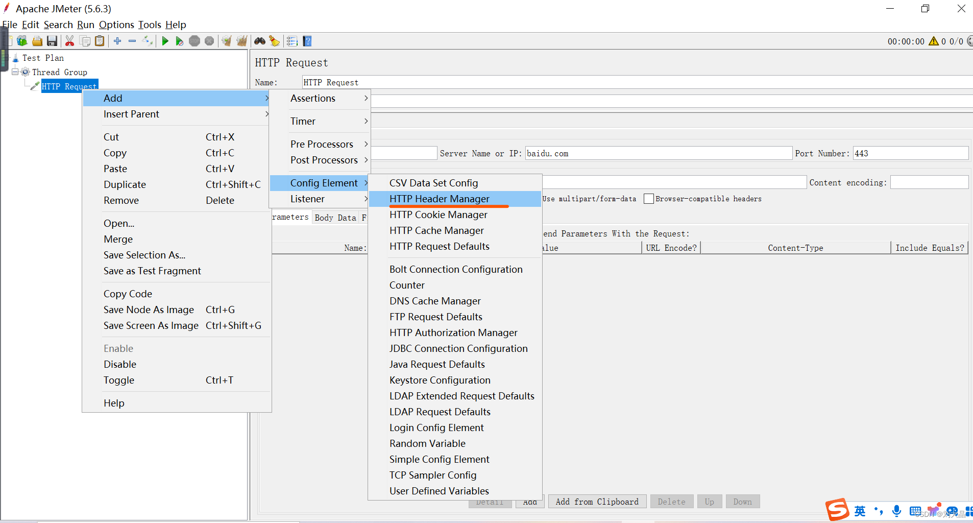Click the Stop sign icon

(x=194, y=41)
